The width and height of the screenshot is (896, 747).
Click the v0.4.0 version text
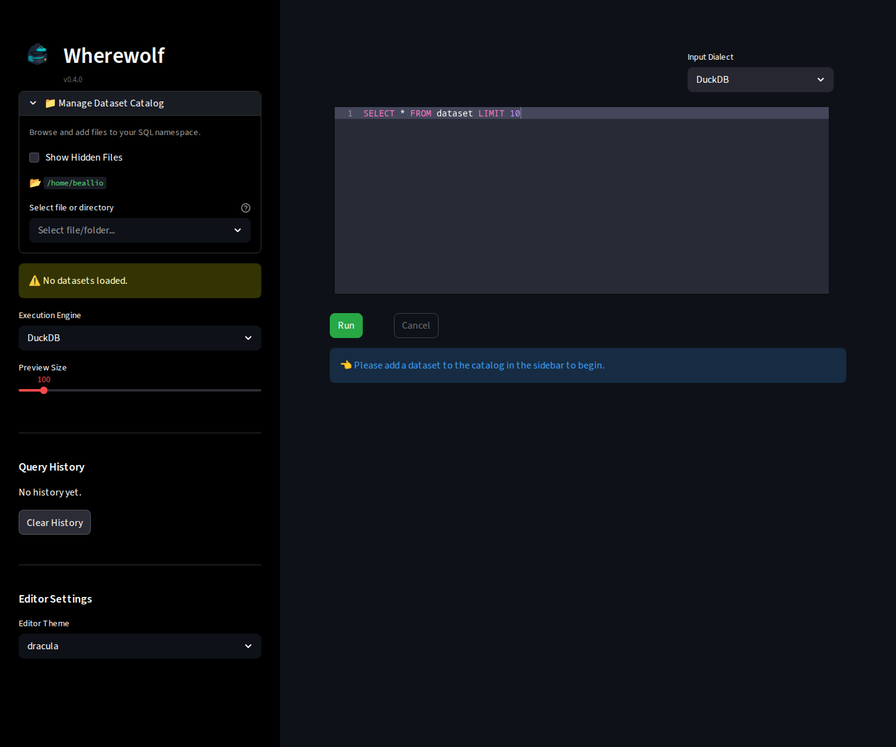point(73,80)
